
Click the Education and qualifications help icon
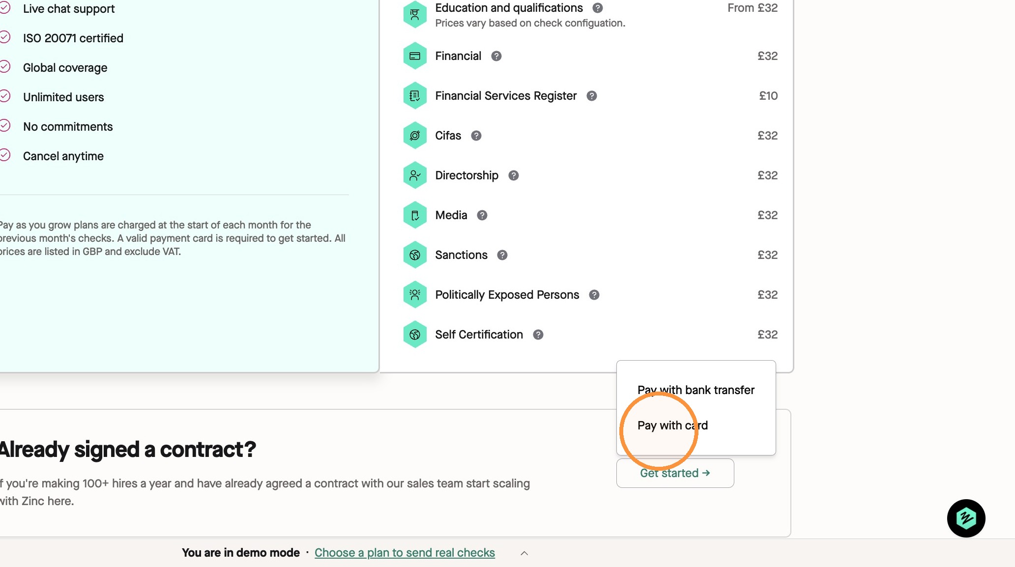(x=598, y=8)
